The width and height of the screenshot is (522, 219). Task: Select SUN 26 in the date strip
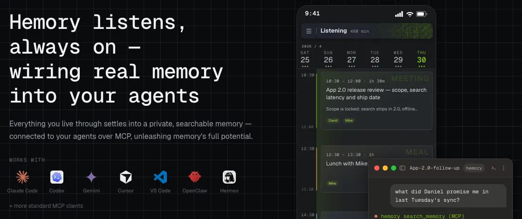coord(328,59)
